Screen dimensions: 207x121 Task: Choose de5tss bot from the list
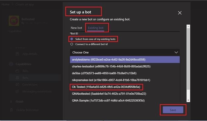point(125,73)
